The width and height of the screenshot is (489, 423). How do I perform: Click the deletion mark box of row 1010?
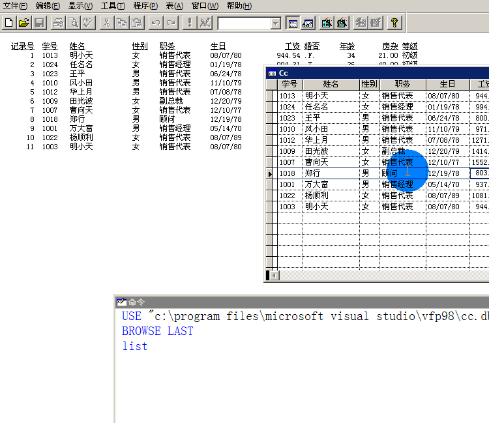[274, 129]
